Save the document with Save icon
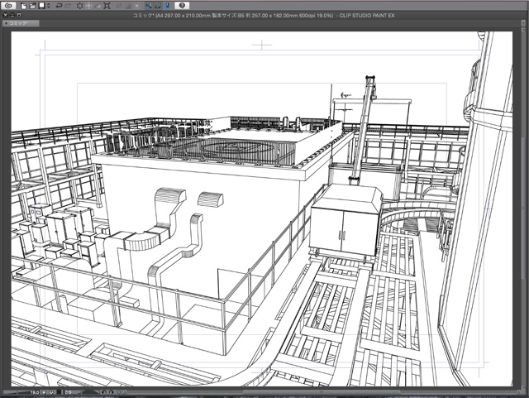Viewport: 529px width, 398px height. pos(41,6)
